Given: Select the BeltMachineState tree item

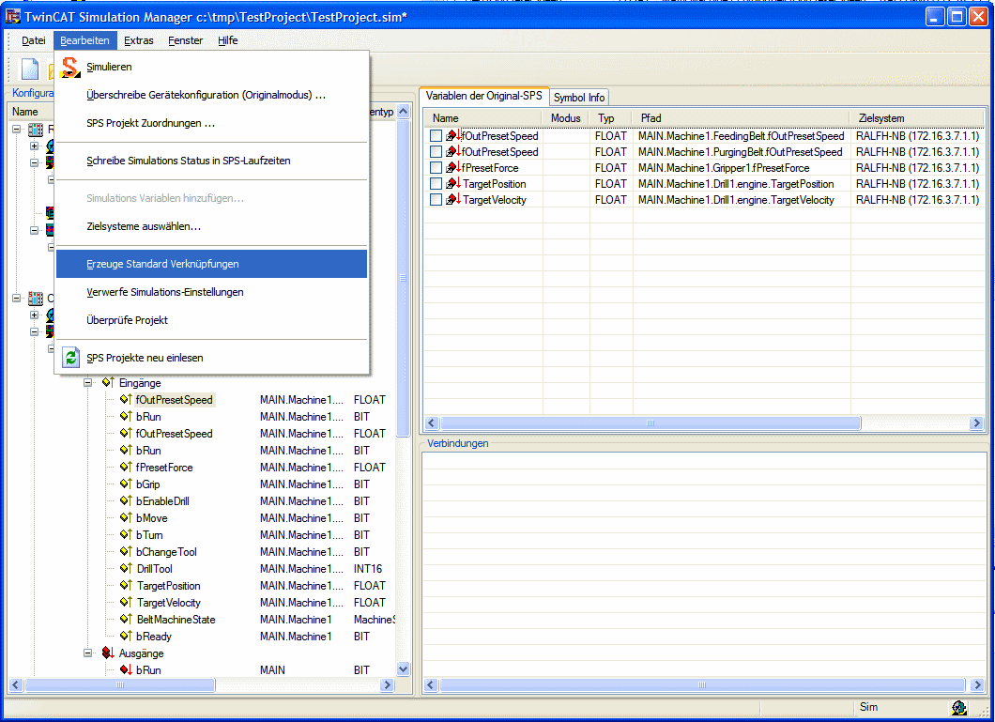Looking at the screenshot, I should coord(176,620).
